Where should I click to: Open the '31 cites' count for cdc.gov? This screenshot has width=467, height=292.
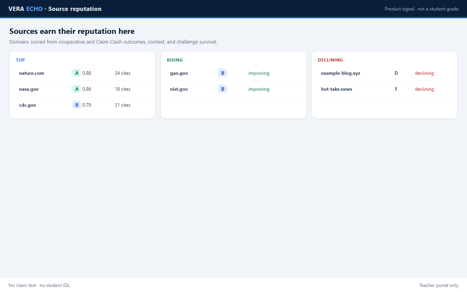click(x=123, y=105)
